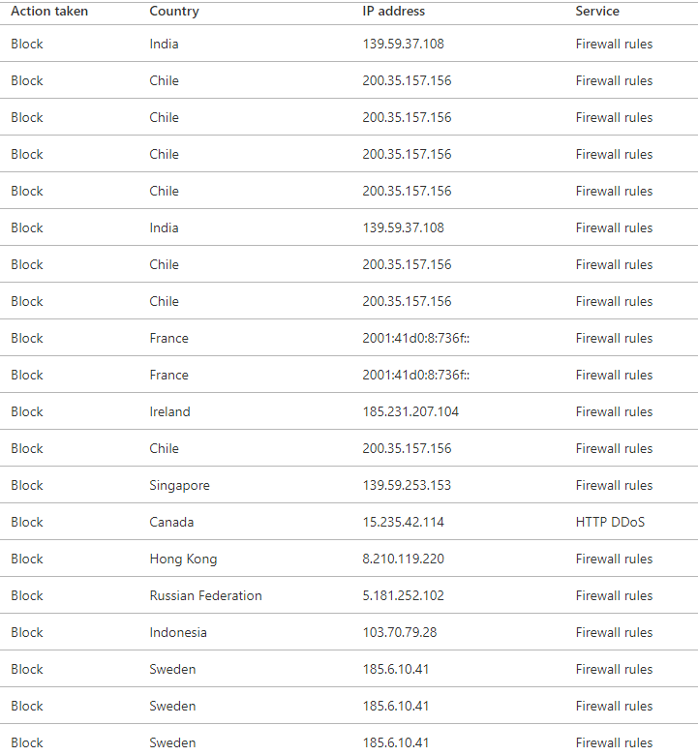The image size is (698, 756).
Task: Click IP address 139.59.253.153
Action: (407, 485)
